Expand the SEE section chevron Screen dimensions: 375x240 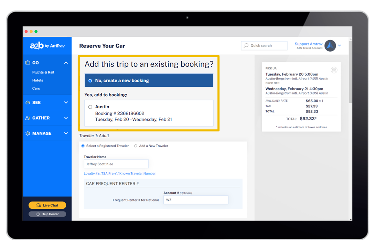66,102
